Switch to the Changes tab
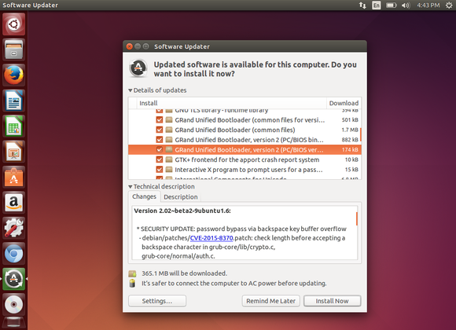The height and width of the screenshot is (330, 456). (x=144, y=196)
